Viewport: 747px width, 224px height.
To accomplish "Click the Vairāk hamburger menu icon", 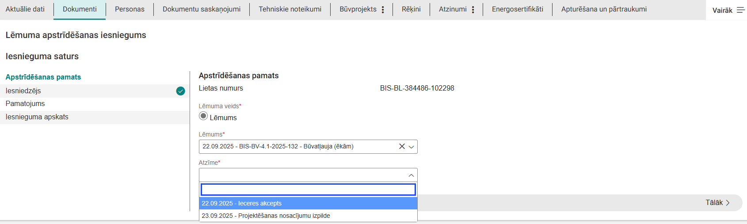I will point(740,10).
